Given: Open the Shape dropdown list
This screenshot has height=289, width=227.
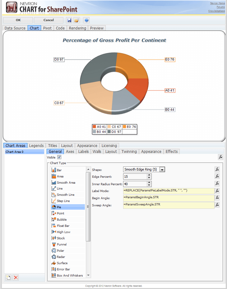Looking at the screenshot, I should (x=162, y=169).
